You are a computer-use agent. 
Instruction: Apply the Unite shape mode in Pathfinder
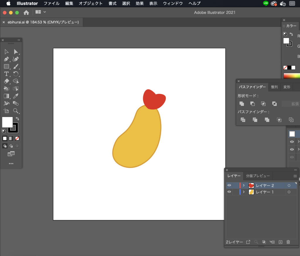coord(242,104)
